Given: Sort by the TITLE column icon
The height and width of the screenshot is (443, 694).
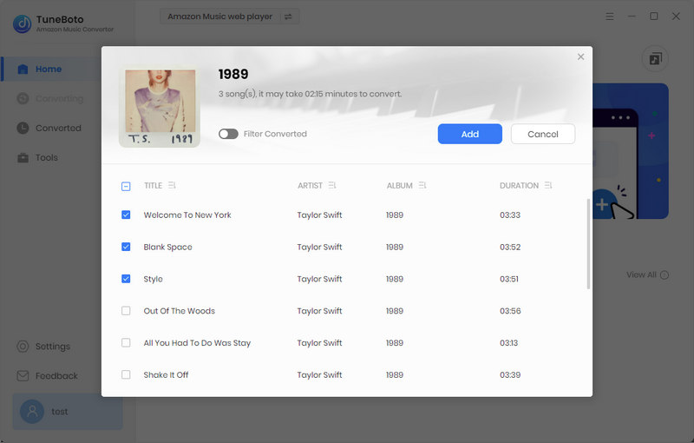Looking at the screenshot, I should pos(172,185).
